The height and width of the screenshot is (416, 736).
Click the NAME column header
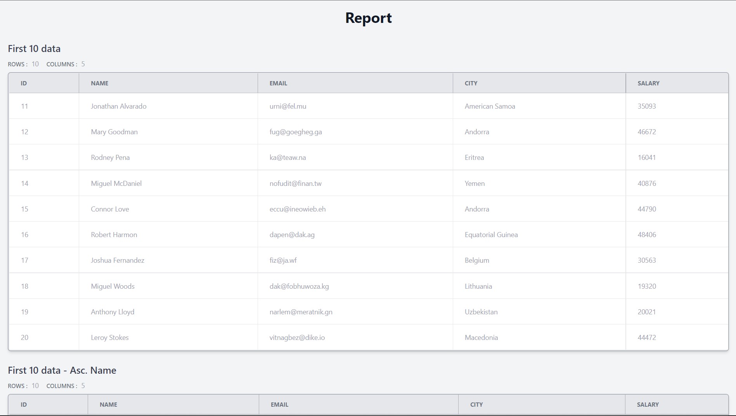pos(100,83)
